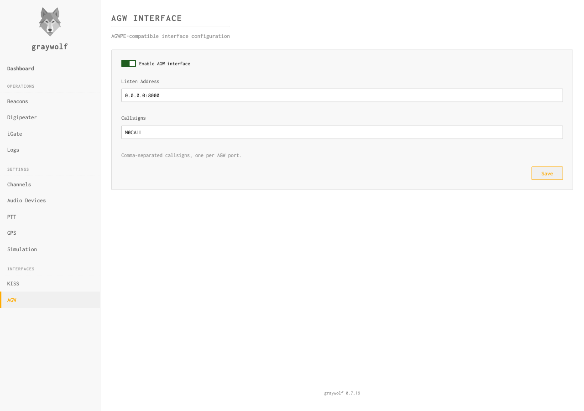Open the Channels settings
The width and height of the screenshot is (584, 411).
tap(19, 184)
